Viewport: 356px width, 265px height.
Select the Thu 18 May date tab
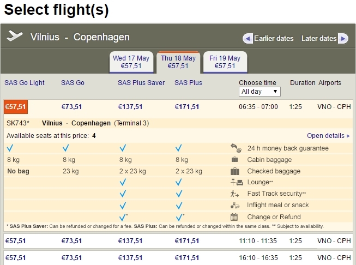tap(178, 62)
